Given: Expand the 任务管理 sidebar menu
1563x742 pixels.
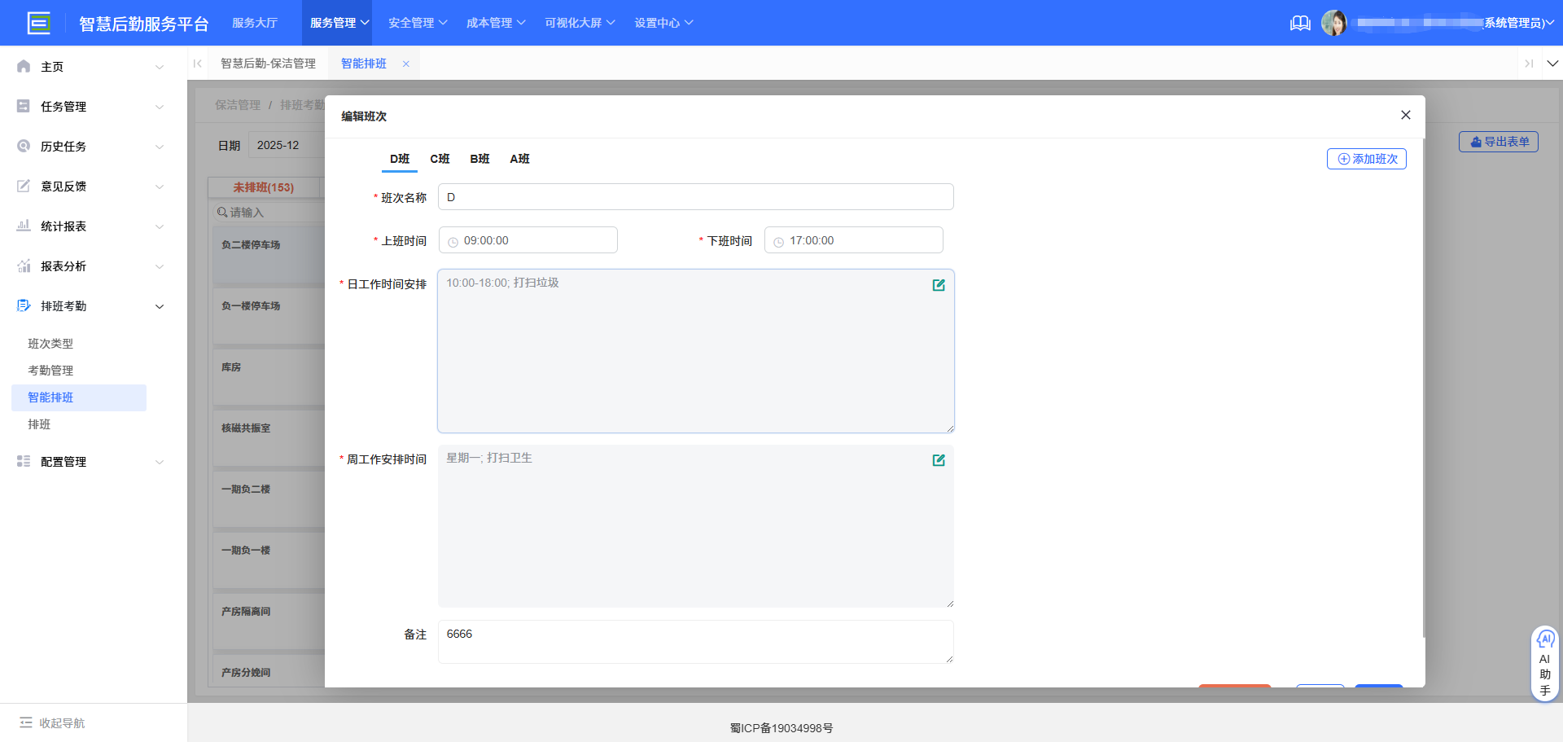Looking at the screenshot, I should coord(90,107).
